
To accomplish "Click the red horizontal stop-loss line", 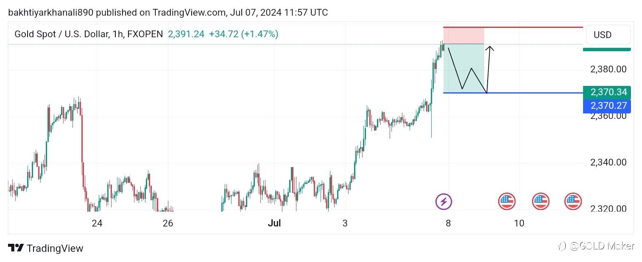I will tap(534, 27).
